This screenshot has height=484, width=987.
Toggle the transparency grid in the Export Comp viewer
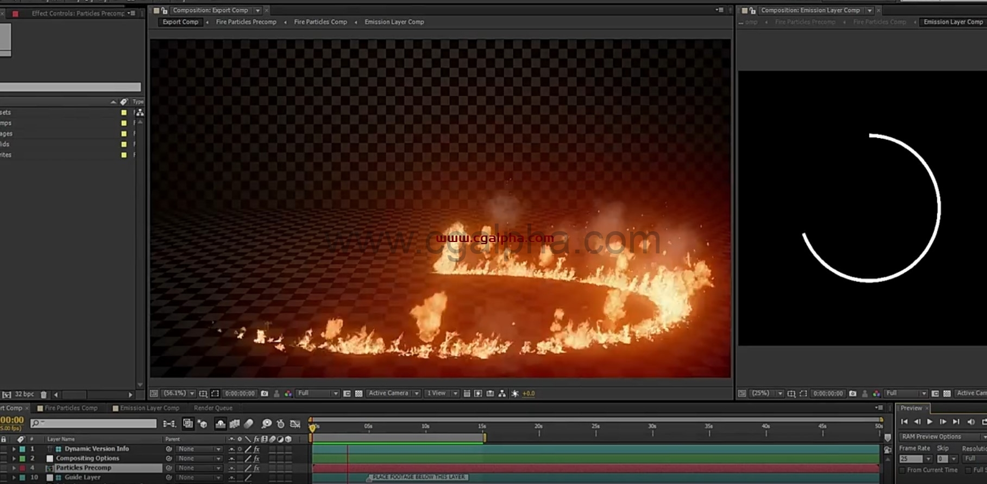coord(359,393)
